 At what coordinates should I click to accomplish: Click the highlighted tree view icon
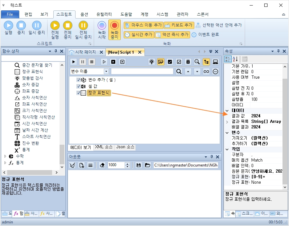click(x=206, y=62)
